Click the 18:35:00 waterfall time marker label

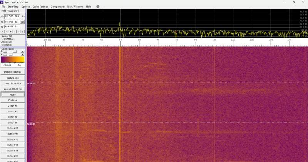(x=31, y=84)
